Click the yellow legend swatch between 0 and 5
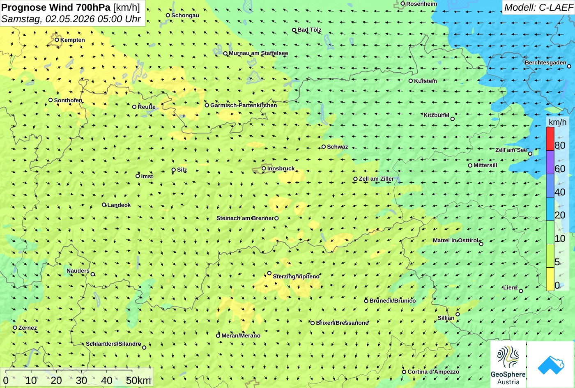Image resolution: width=575 pixels, height=388 pixels. [550, 279]
